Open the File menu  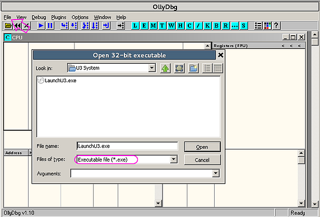7,17
